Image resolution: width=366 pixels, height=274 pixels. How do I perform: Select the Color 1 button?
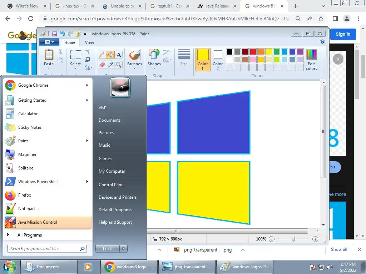(203, 60)
